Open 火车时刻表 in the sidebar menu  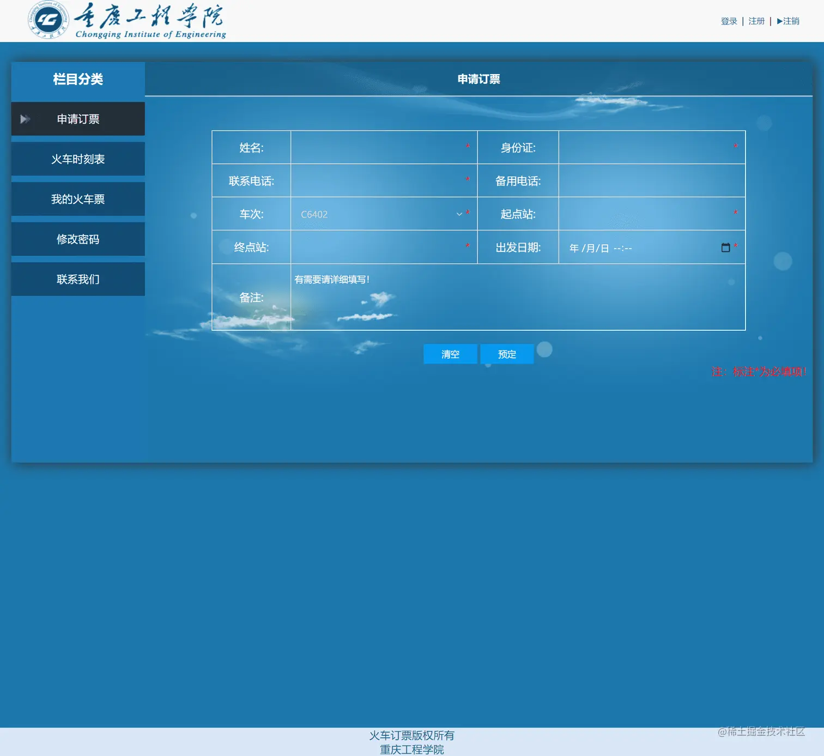[x=78, y=159]
